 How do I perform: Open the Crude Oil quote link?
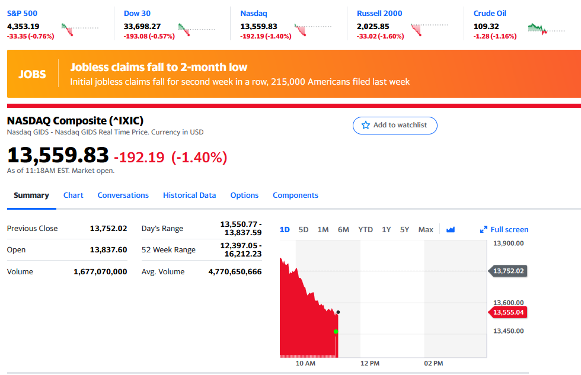click(x=490, y=13)
